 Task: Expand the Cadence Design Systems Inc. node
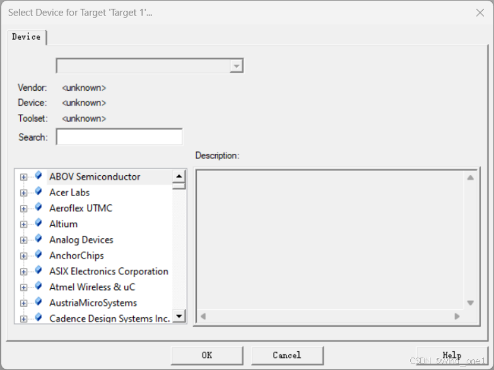[x=23, y=319]
